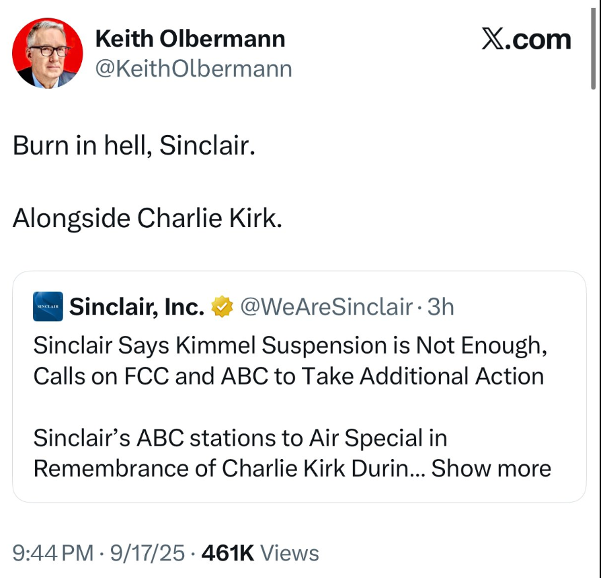
Task: Click Keith Olbermann's profile avatar
Action: coord(48,53)
